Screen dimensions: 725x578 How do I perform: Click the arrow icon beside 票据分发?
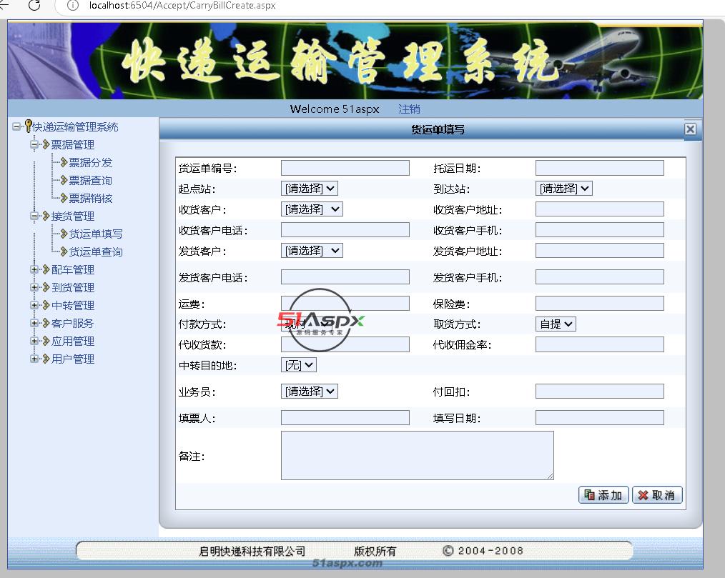click(x=64, y=162)
